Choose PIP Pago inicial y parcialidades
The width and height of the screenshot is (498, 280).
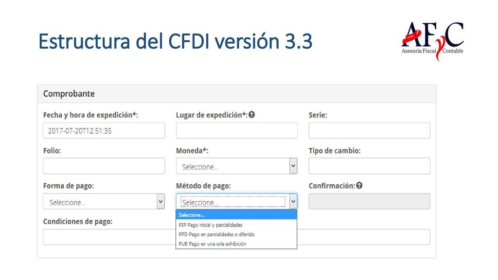236,225
